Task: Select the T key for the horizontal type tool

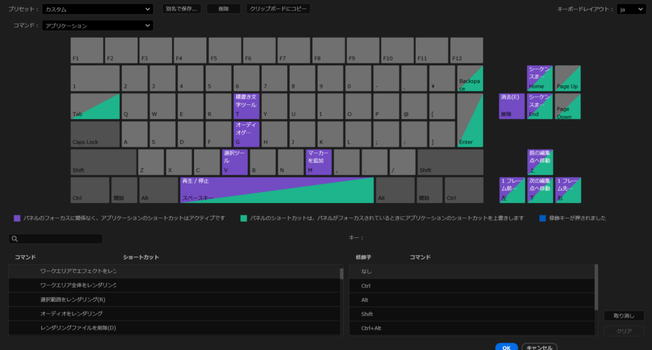Action: coord(246,106)
